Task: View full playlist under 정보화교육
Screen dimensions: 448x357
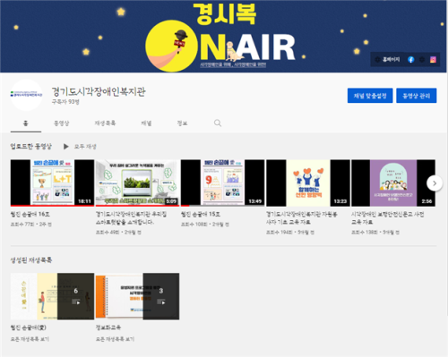Action: click(115, 339)
